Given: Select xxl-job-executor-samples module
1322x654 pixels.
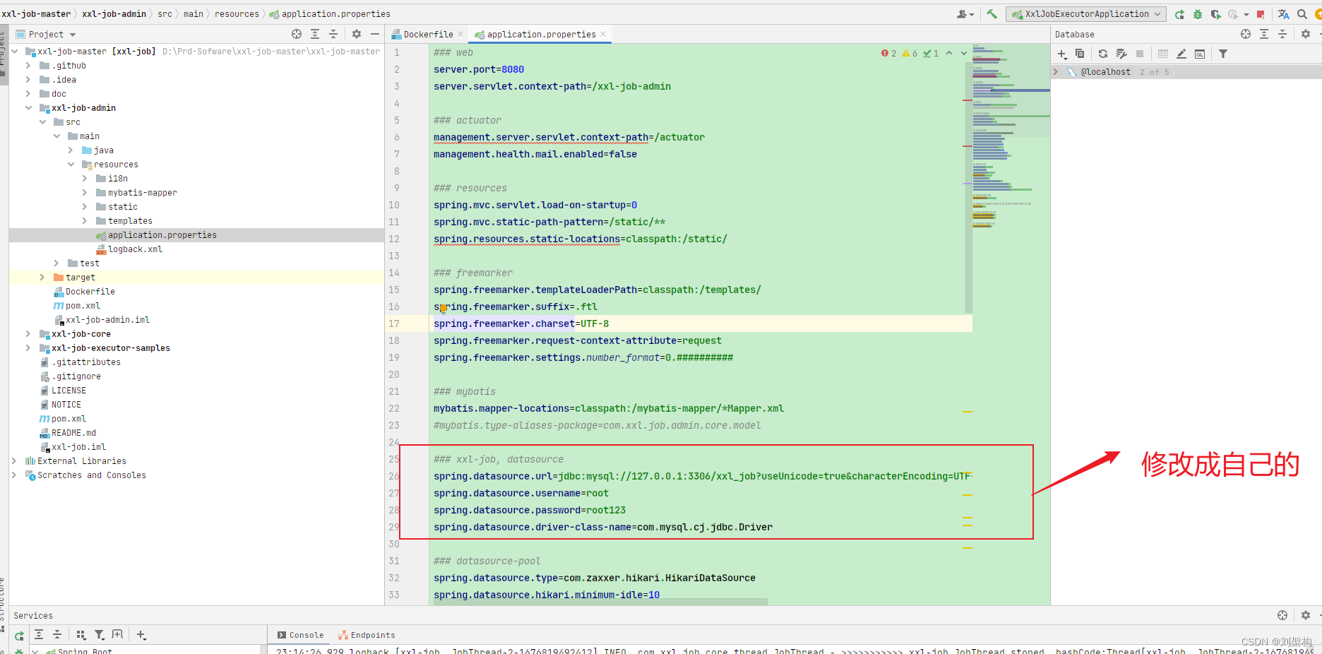Looking at the screenshot, I should pyautogui.click(x=110, y=348).
